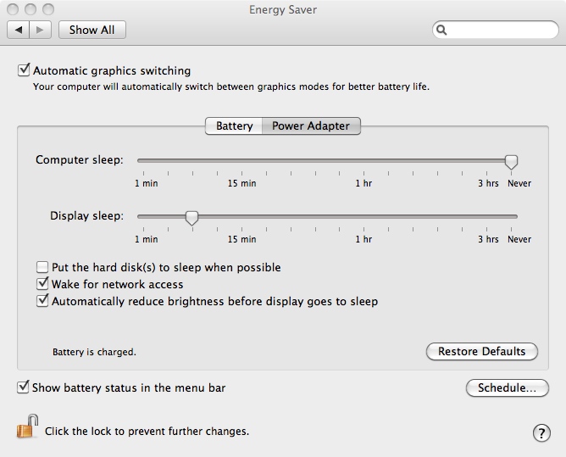Viewport: 566px width, 457px height.
Task: Click the lock icon to prevent changes
Action: click(x=28, y=427)
